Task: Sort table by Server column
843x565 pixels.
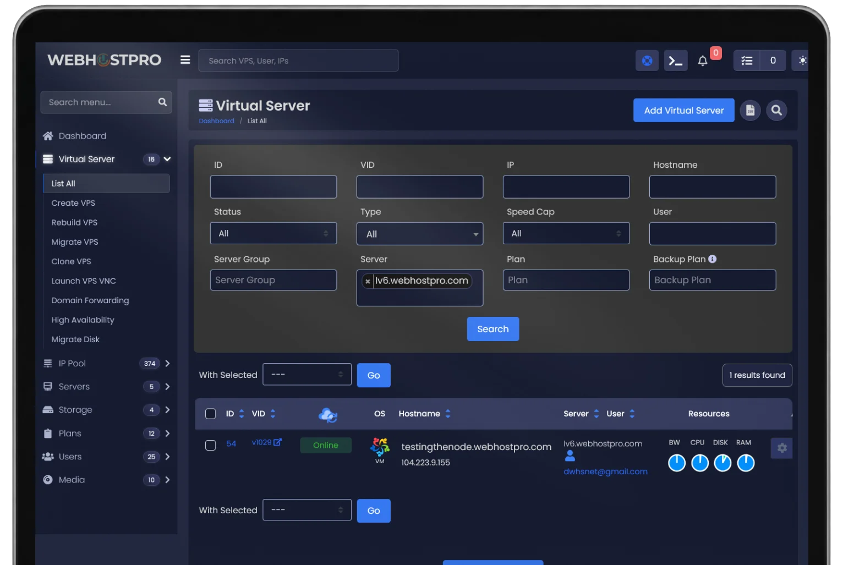Action: 596,414
